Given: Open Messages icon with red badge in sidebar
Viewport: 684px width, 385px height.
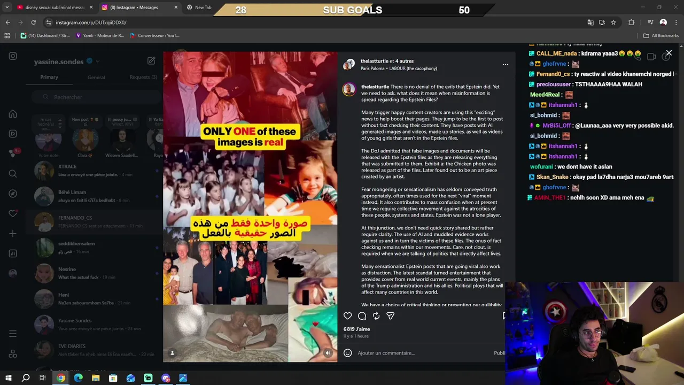Looking at the screenshot, I should (13, 153).
